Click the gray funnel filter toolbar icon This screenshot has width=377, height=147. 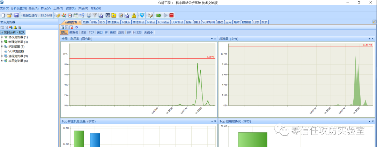(x=95, y=15)
